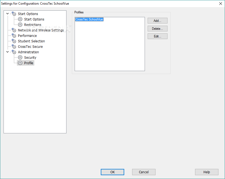Open the CrossTec Secure page
Screen dimensions: 225x179
[x=30, y=47]
